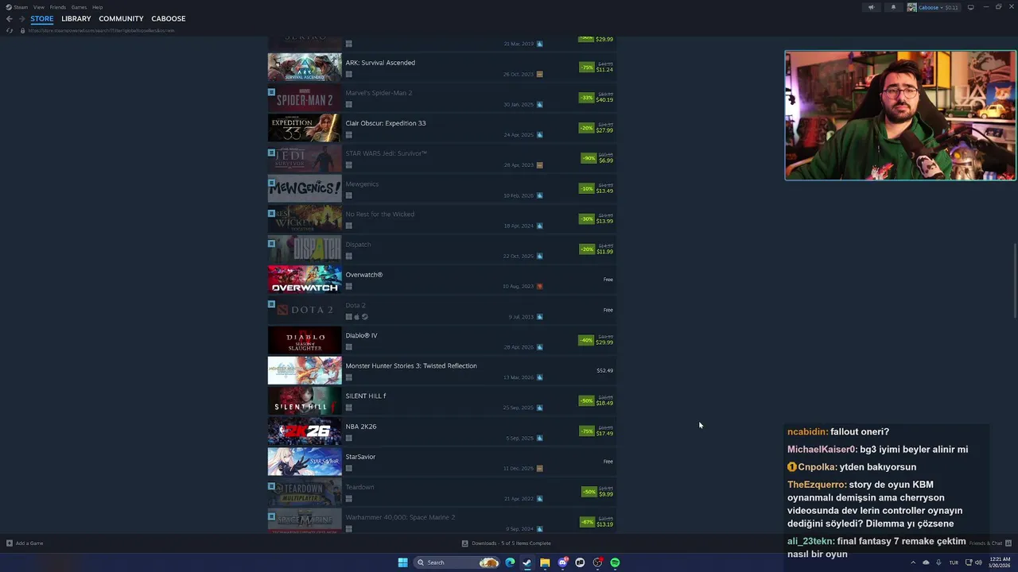Click the taskbar Search box
1018x572 pixels.
458,562
